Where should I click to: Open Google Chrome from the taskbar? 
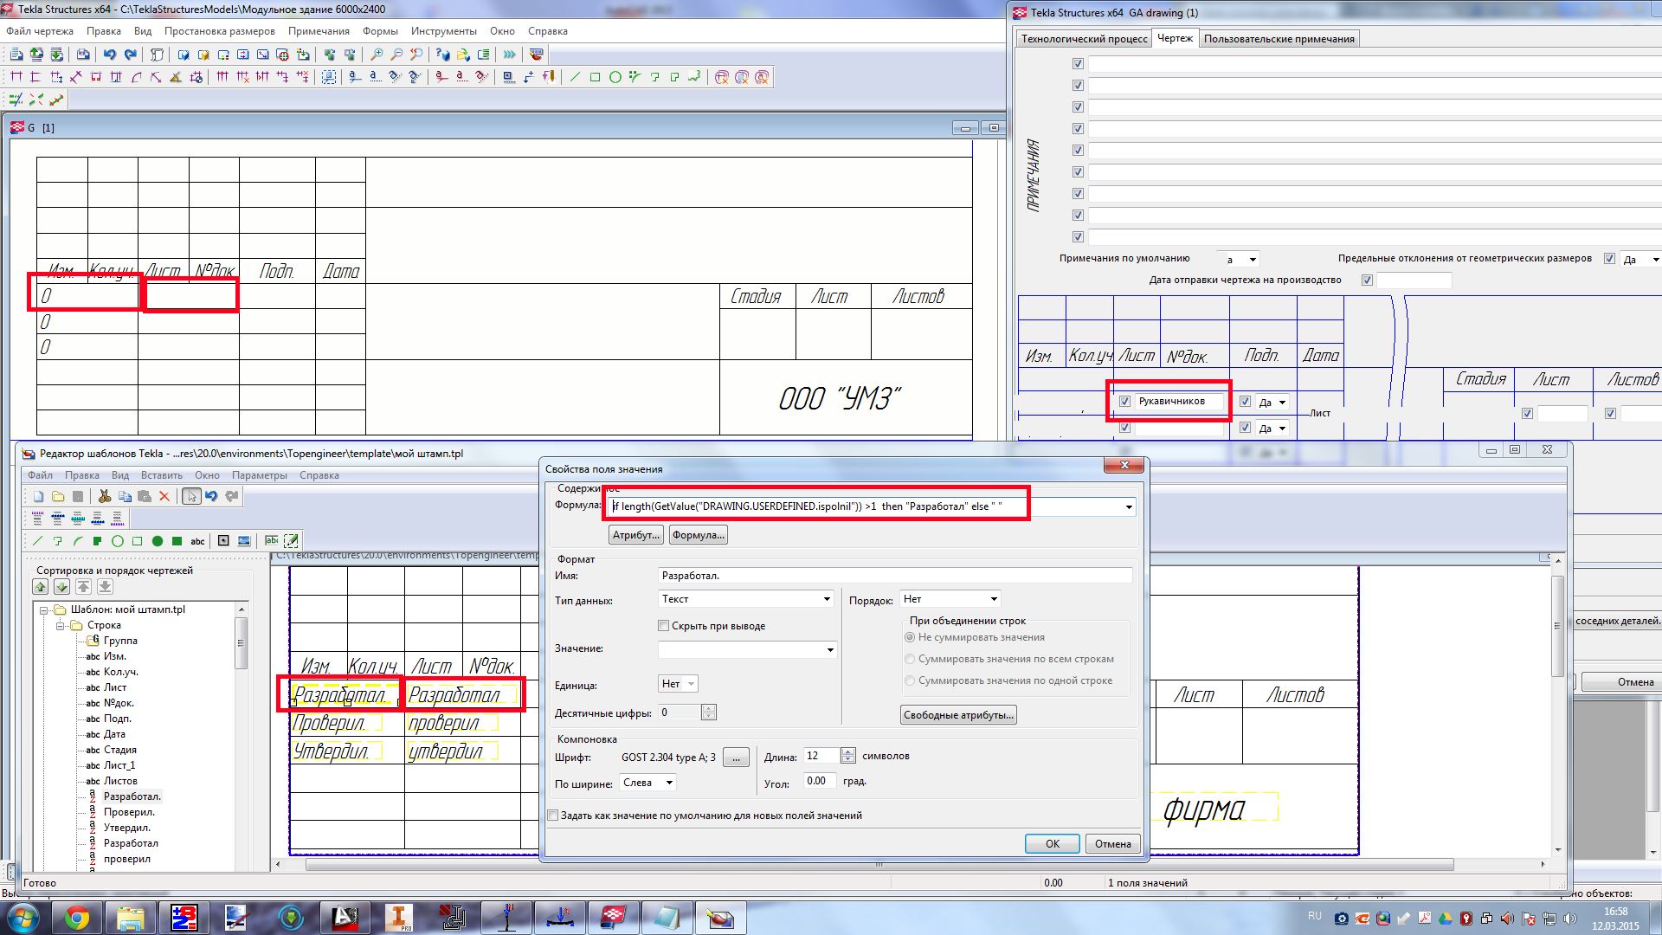click(77, 918)
